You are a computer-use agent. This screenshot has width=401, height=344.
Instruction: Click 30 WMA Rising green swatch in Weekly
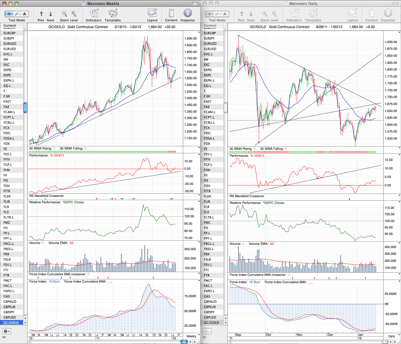54,148
